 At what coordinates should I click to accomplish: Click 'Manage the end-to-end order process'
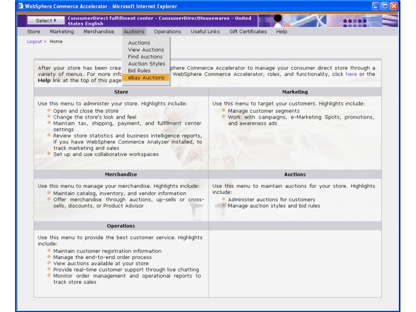pyautogui.click(x=102, y=257)
